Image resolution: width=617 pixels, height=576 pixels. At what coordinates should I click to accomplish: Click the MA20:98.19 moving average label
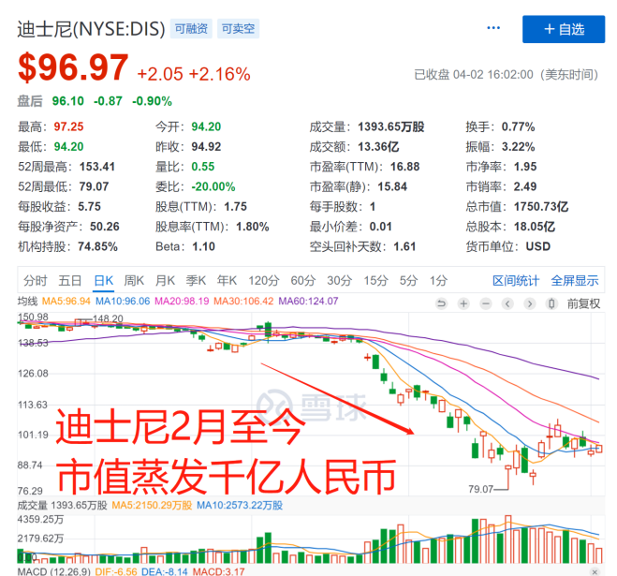point(182,302)
